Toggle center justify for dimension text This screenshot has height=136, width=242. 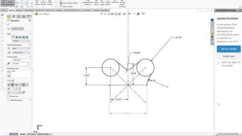12,85
